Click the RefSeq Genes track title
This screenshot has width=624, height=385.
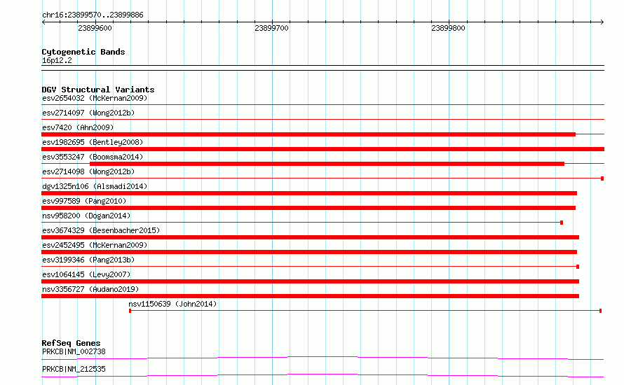(x=71, y=343)
